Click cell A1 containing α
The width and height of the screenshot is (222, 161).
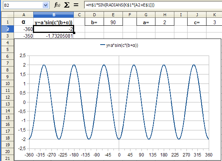[24, 22]
